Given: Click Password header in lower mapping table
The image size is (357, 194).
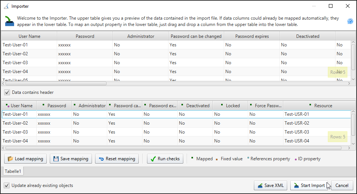Looking at the screenshot, I should (x=54, y=106).
